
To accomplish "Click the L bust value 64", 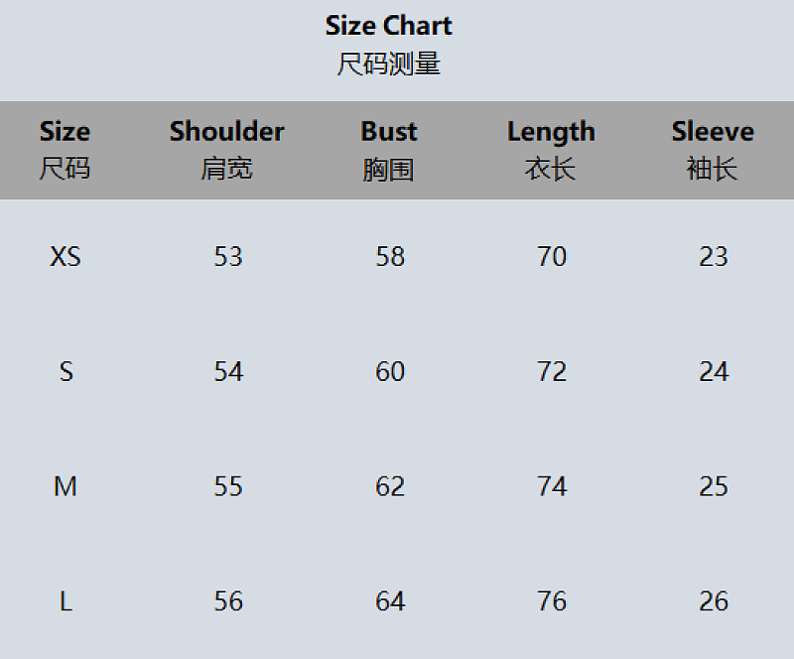I will (x=390, y=601).
